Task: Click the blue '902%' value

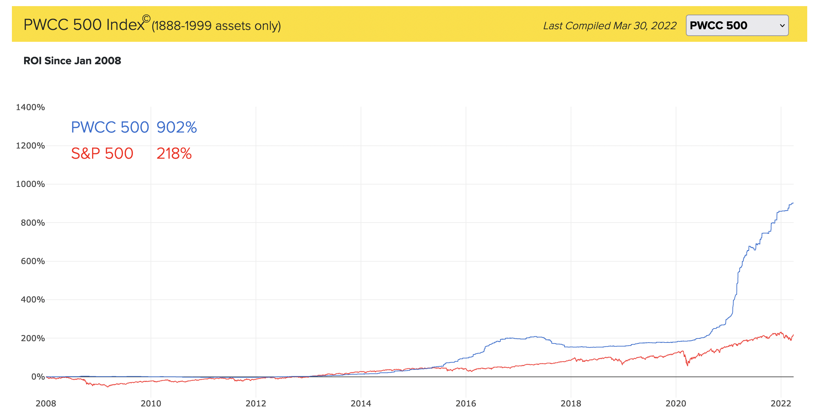Action: pyautogui.click(x=176, y=127)
